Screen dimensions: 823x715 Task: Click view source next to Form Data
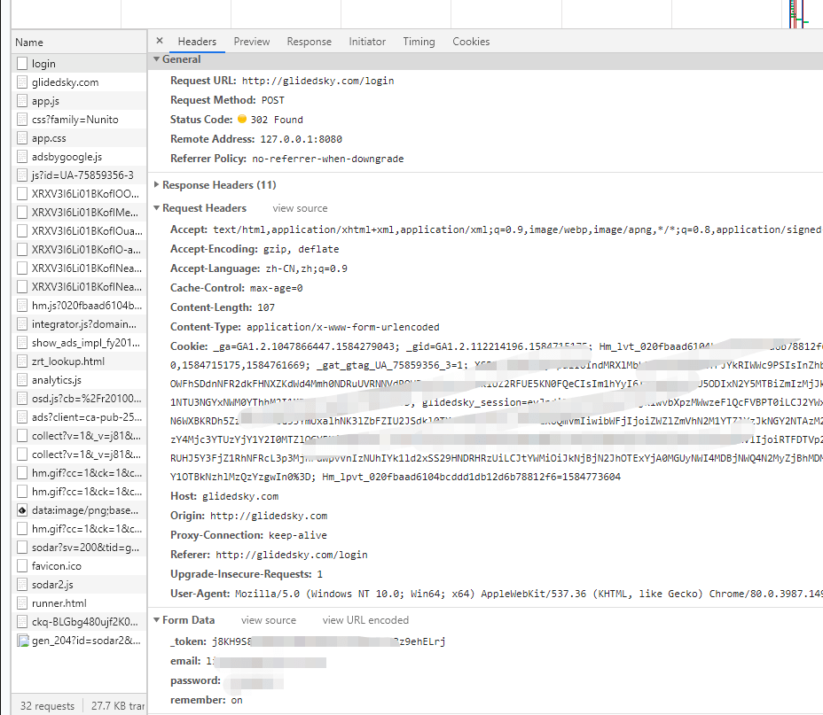tap(268, 620)
